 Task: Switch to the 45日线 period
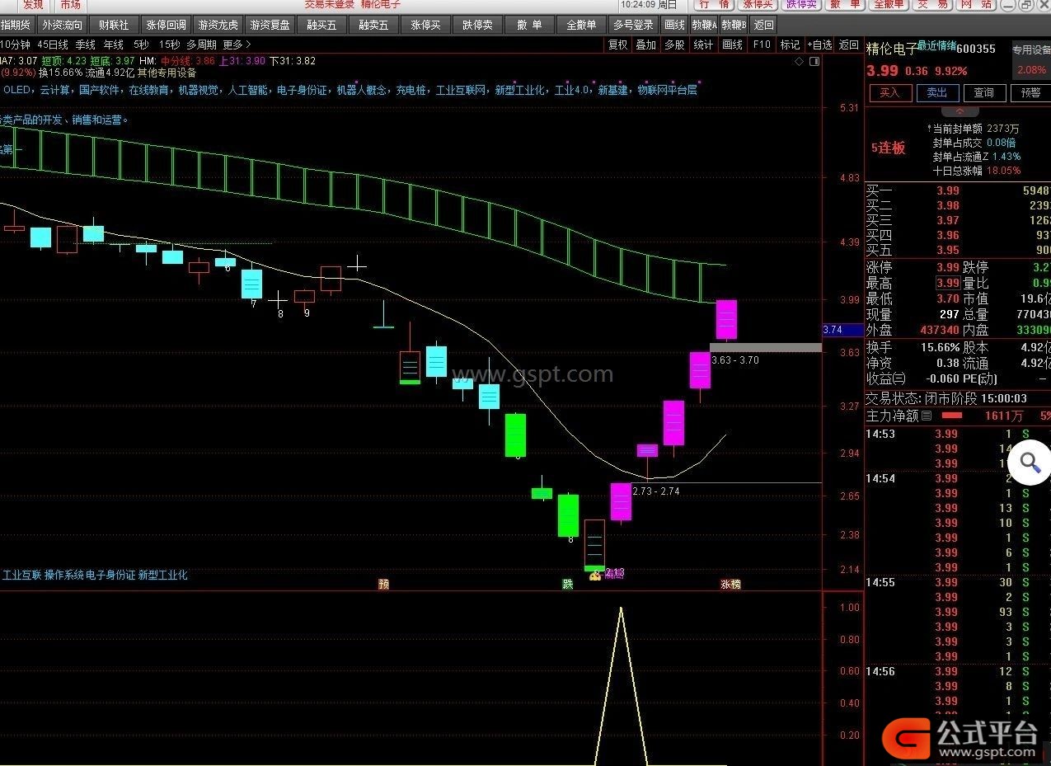coord(53,45)
